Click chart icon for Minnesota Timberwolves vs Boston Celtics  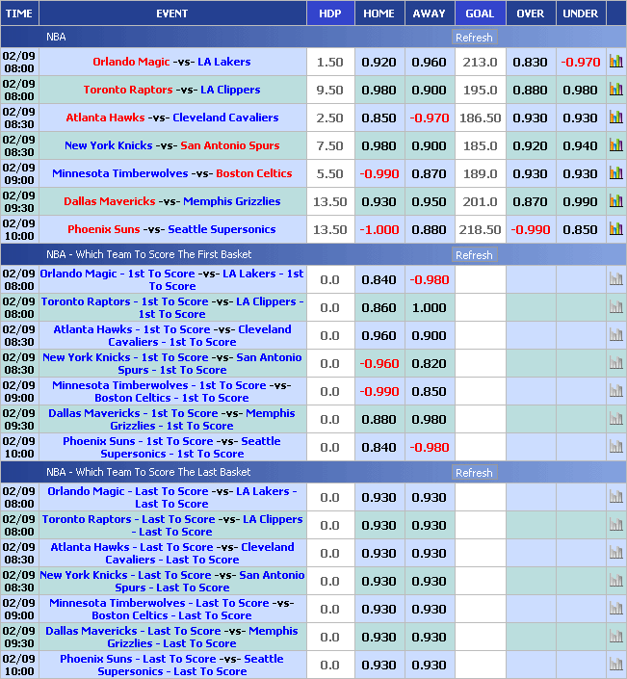pyautogui.click(x=615, y=173)
